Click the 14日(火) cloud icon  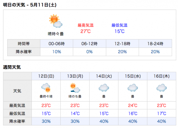coord(104,88)
